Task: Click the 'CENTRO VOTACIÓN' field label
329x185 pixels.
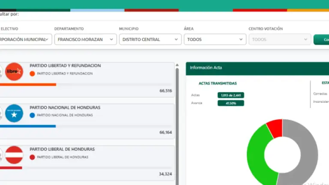Action: [266, 29]
